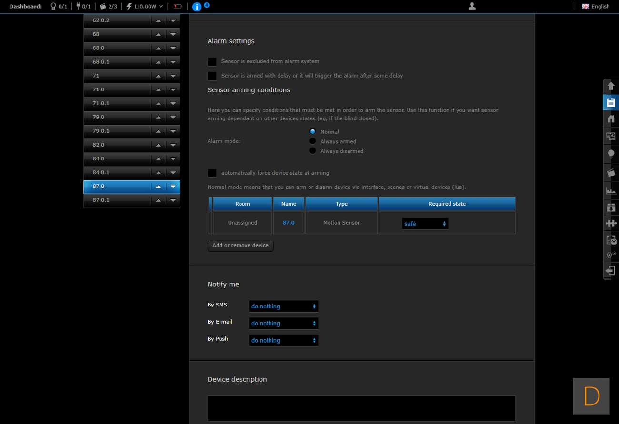Open the blue info notifications icon
Screen dimensions: 619x424
(x=197, y=7)
